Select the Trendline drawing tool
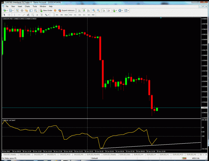The image size is (209, 161). [x=24, y=15]
